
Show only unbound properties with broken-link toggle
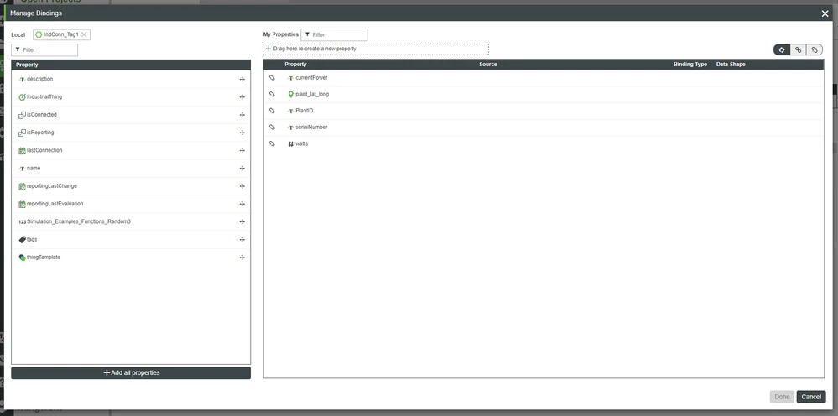pos(814,49)
